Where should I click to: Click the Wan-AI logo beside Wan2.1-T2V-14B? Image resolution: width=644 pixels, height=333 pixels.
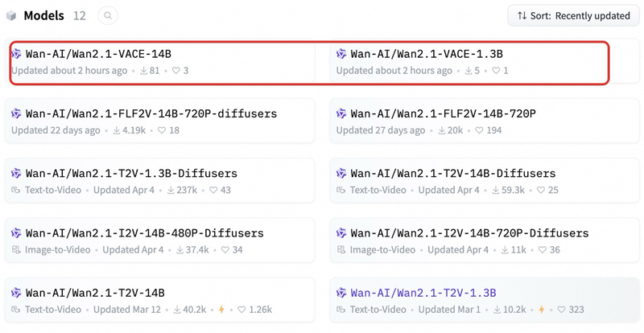click(x=16, y=293)
